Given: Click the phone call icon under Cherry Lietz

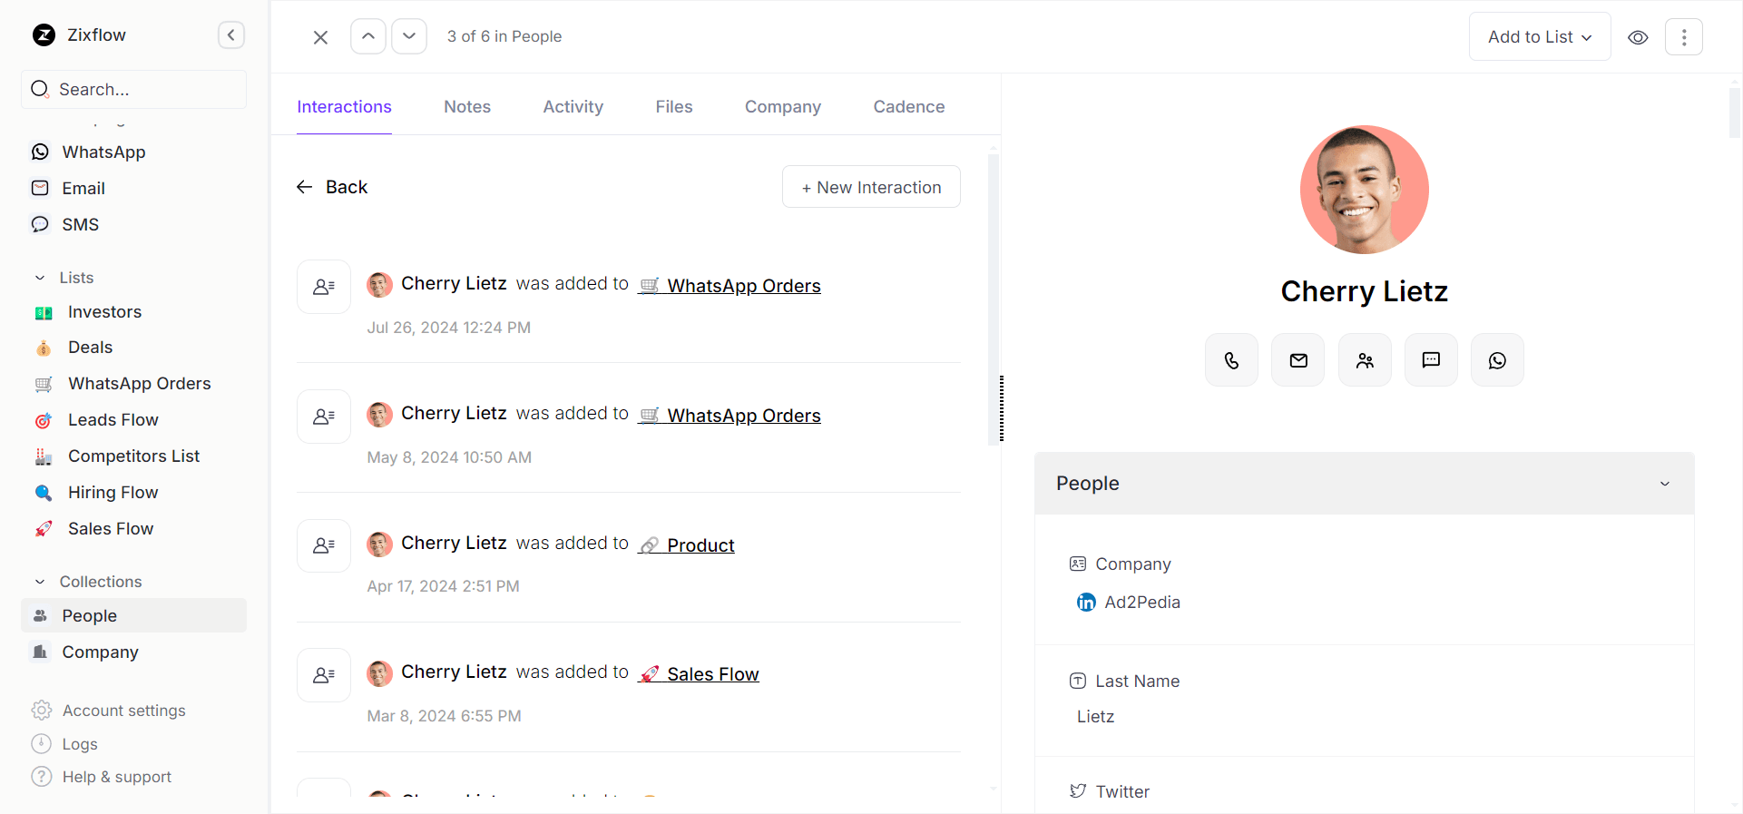Looking at the screenshot, I should [x=1231, y=360].
